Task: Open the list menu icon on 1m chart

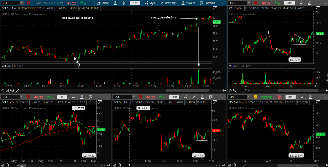Action: point(222,3)
